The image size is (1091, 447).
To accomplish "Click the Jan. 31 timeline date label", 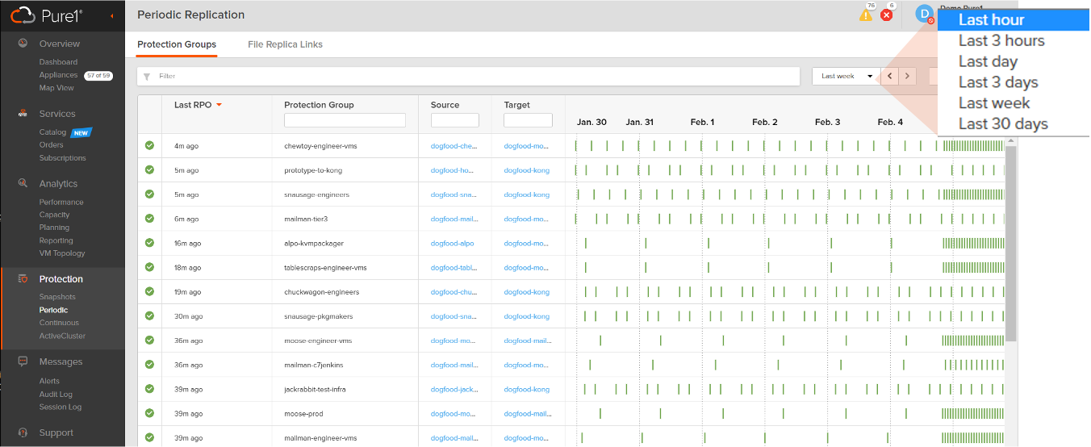I will [x=640, y=122].
